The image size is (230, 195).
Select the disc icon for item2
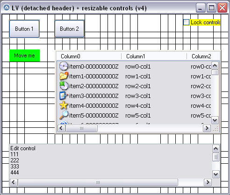click(64, 86)
